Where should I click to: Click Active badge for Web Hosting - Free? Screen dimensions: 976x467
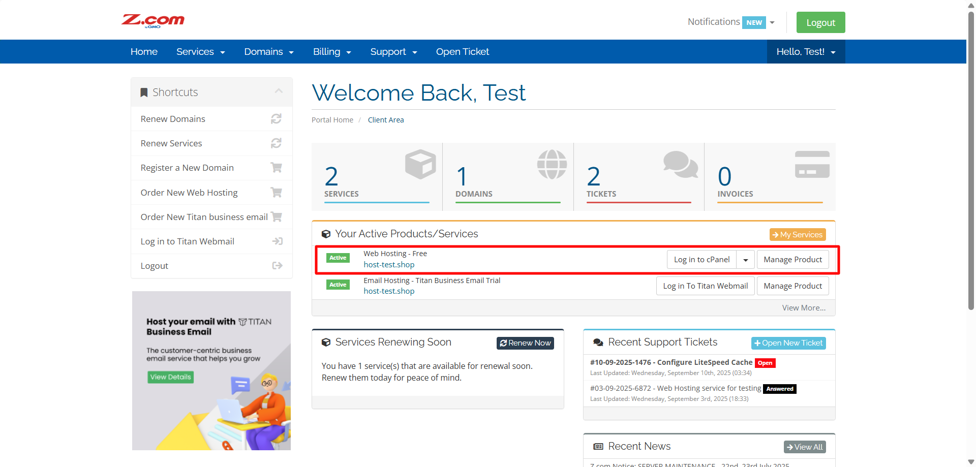coord(338,258)
